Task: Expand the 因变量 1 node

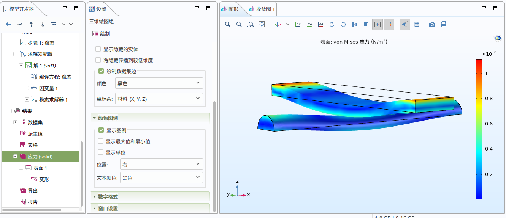Action: coord(27,88)
